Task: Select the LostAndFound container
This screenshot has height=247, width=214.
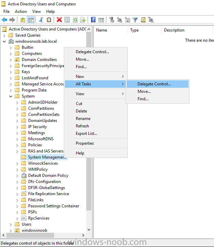Action: pos(35,78)
